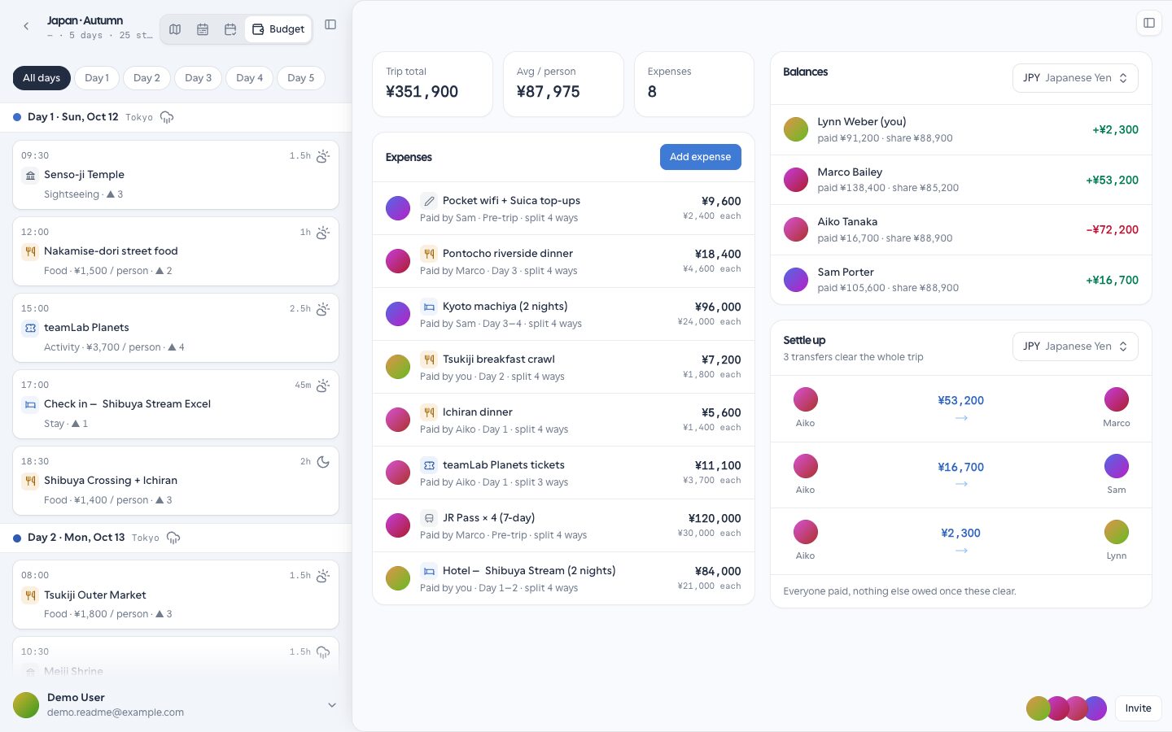Filter itinerary to Day 4
The image size is (1172, 732).
click(x=249, y=78)
